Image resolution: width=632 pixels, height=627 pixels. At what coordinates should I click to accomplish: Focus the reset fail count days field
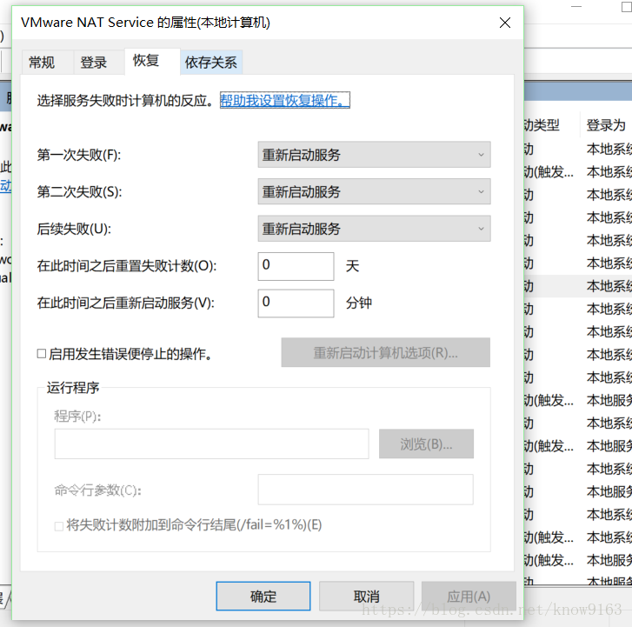pyautogui.click(x=296, y=266)
